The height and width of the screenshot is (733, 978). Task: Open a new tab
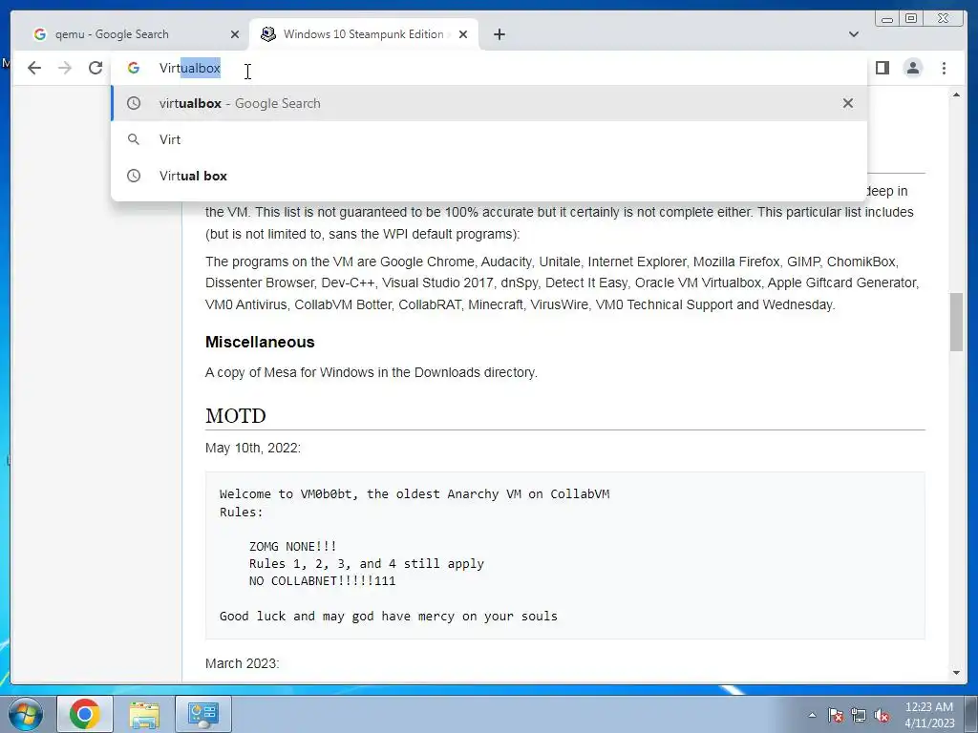(499, 34)
